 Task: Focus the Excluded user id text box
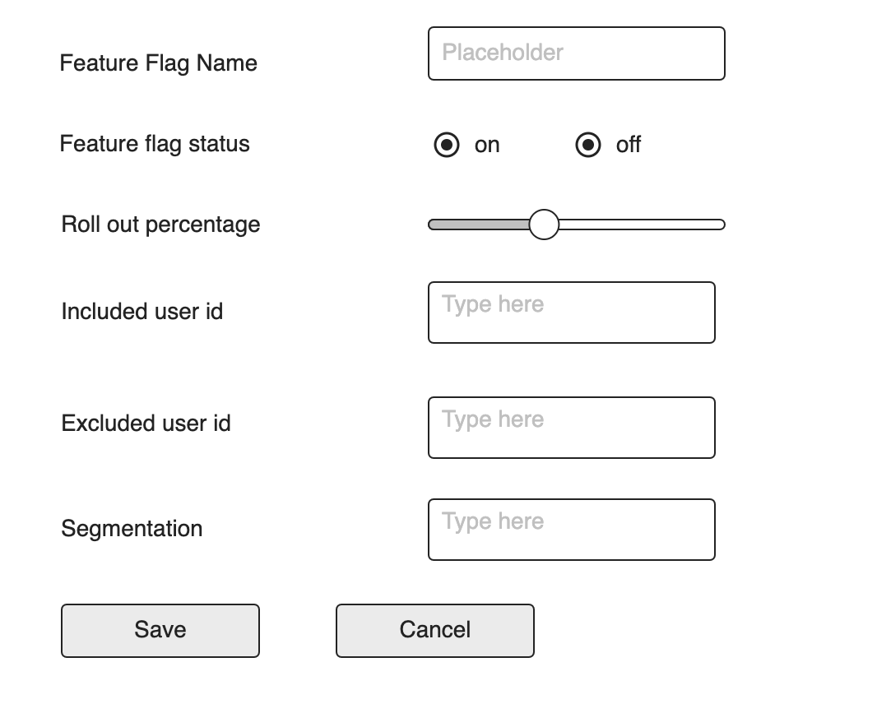pos(571,428)
